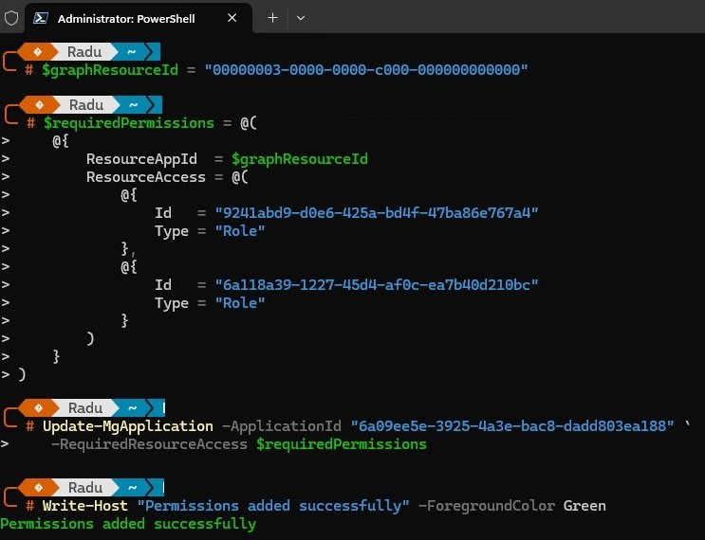Image resolution: width=705 pixels, height=540 pixels.
Task: Click the Radu segment above $requiredPermissions line
Action: (85, 105)
